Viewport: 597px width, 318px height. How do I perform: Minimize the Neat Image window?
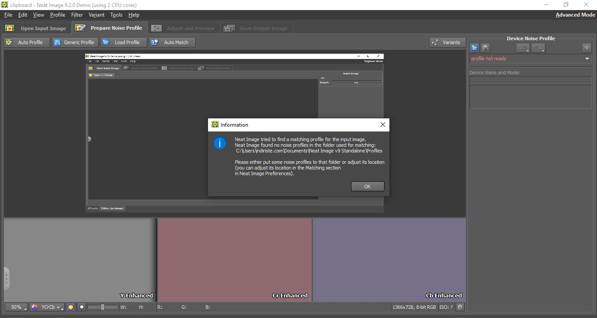546,5
